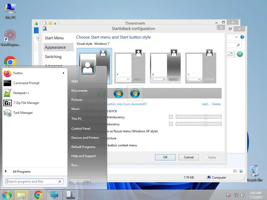Click the clock in the taskbar
This screenshot has width=267, height=200.
point(256,195)
